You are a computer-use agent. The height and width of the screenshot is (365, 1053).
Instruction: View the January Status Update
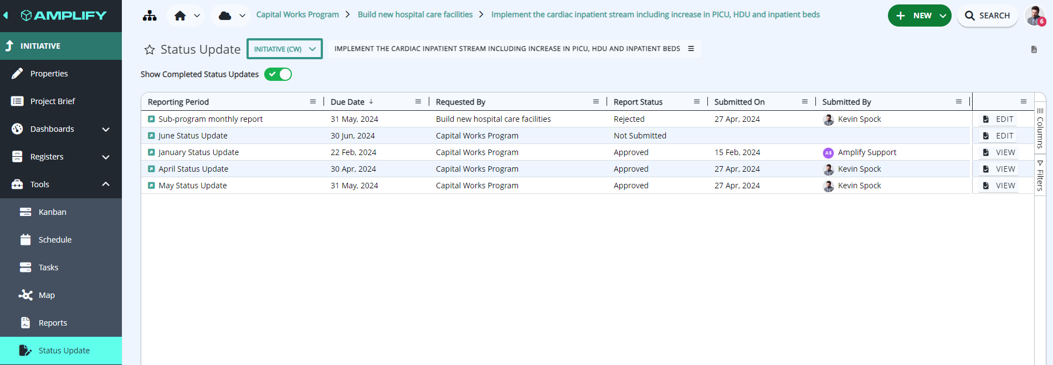pos(998,152)
